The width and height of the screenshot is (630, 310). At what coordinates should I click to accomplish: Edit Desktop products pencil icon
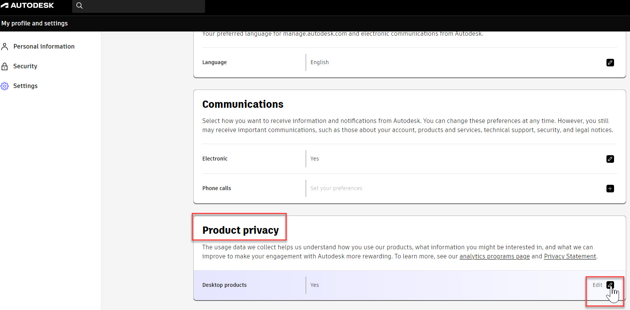(610, 285)
